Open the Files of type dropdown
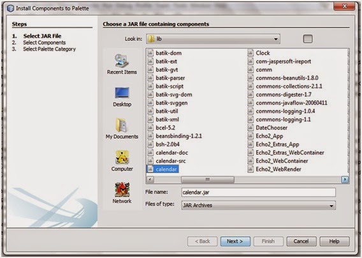Viewport: 362px width, 258px height. 258,205
